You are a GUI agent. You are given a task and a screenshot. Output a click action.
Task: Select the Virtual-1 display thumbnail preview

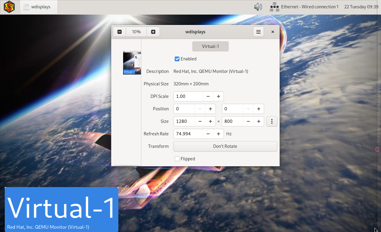(x=132, y=63)
